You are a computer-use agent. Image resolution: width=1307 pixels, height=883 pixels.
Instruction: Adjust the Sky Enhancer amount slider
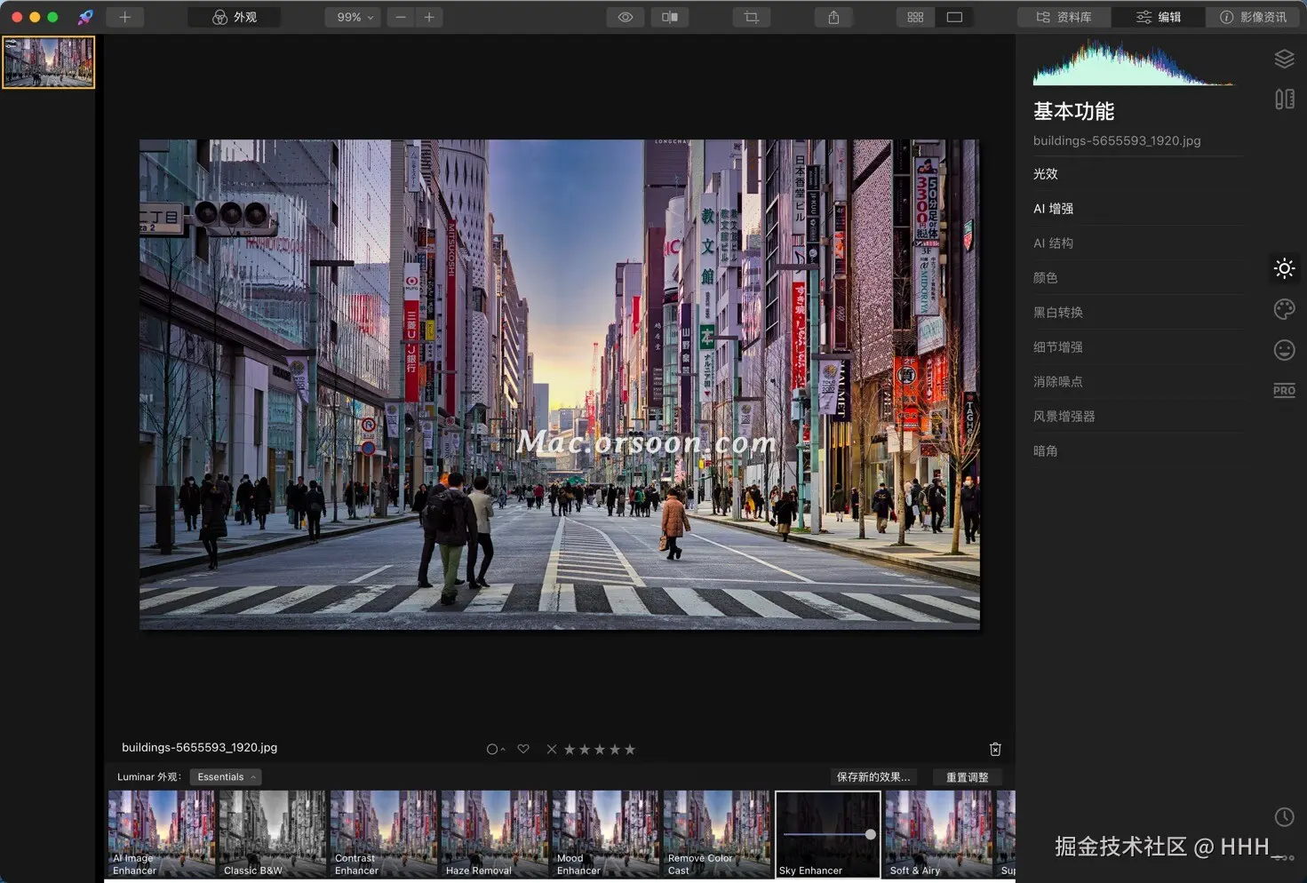(870, 834)
